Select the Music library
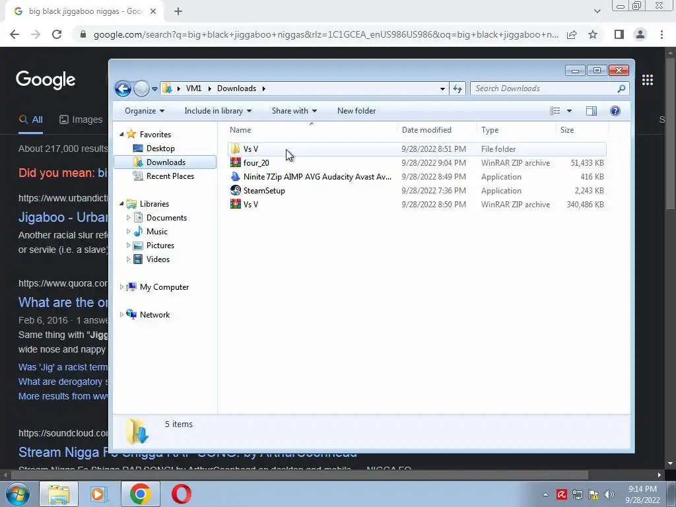Viewport: 676px width, 507px height. pos(157,232)
